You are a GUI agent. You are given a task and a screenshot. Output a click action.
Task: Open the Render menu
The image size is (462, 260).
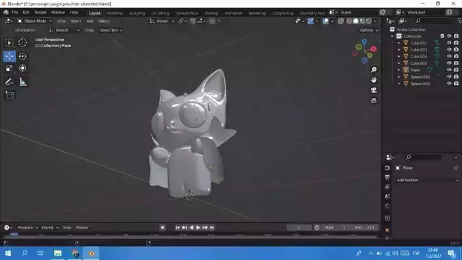[40, 12]
